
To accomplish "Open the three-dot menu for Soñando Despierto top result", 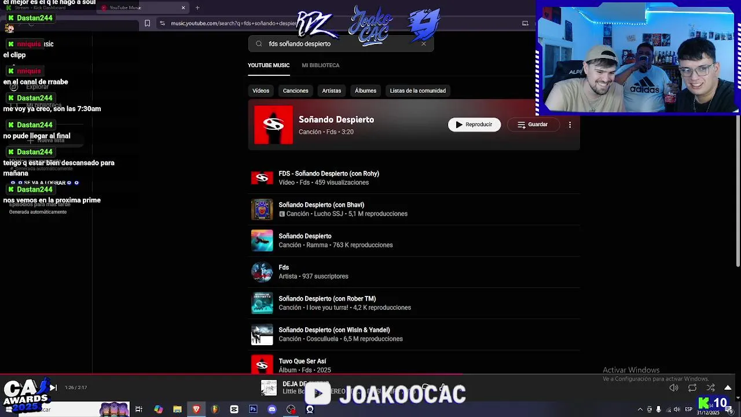I will pyautogui.click(x=570, y=125).
